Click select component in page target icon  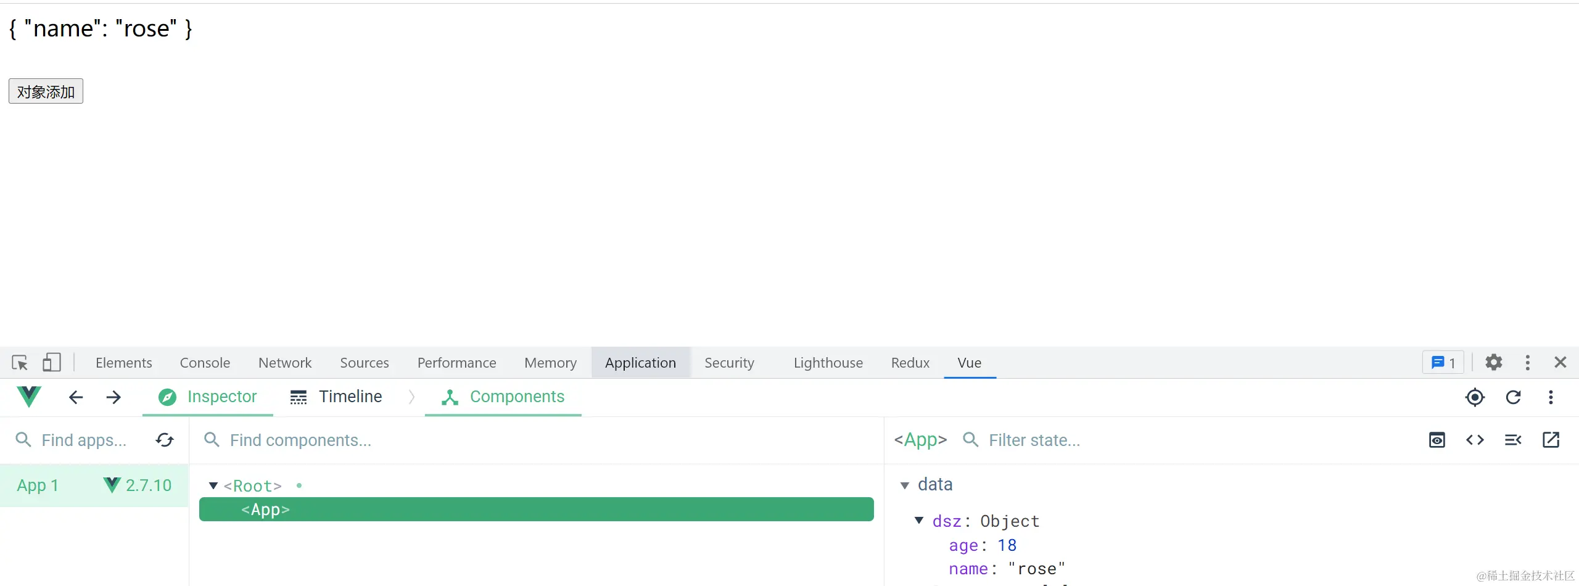pos(1475,397)
